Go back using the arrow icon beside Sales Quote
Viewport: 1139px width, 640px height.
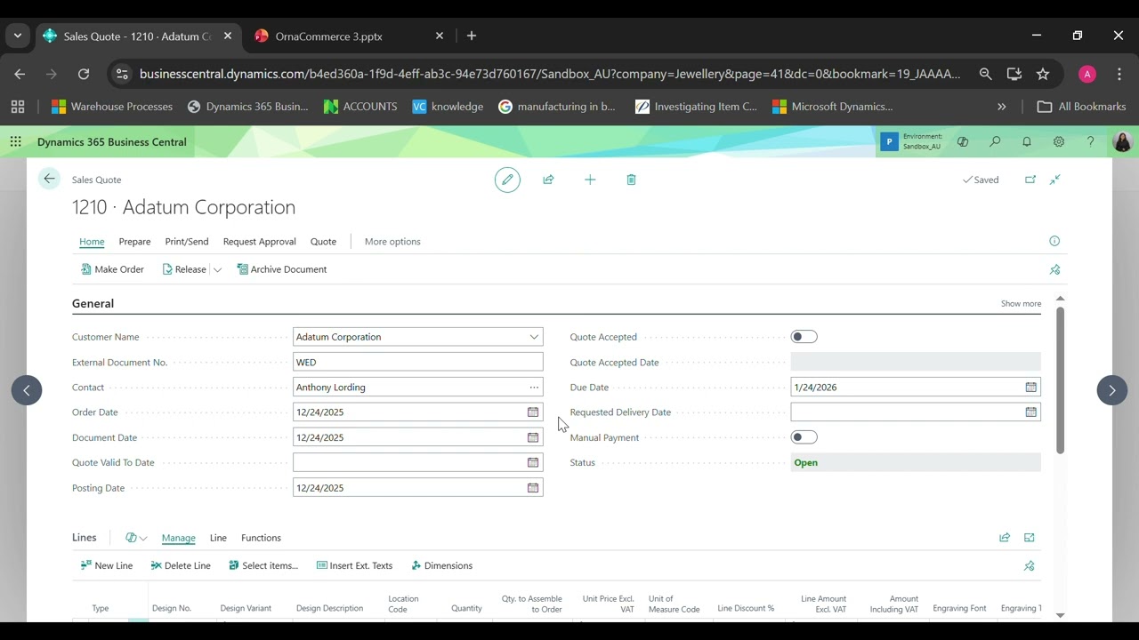[x=49, y=179]
